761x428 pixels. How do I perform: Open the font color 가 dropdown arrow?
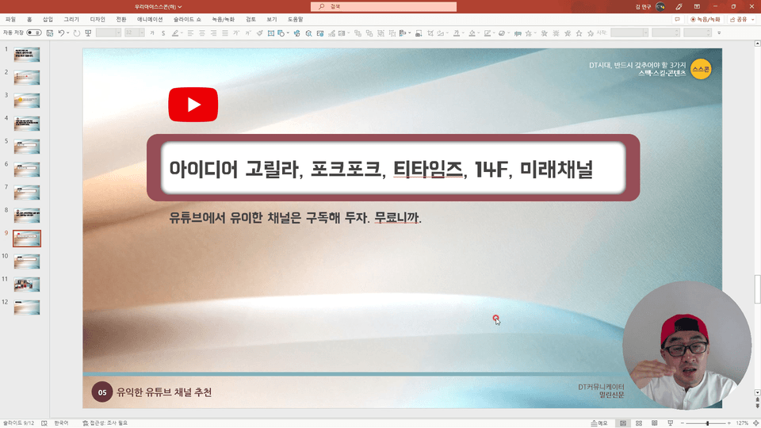462,33
